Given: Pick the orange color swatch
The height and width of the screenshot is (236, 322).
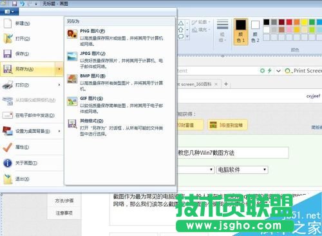Looking at the screenshot, I should point(297,22).
